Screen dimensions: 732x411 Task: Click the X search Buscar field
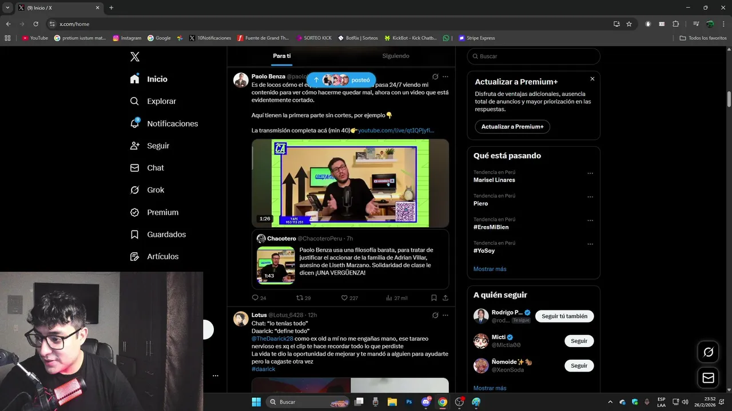pos(534,56)
